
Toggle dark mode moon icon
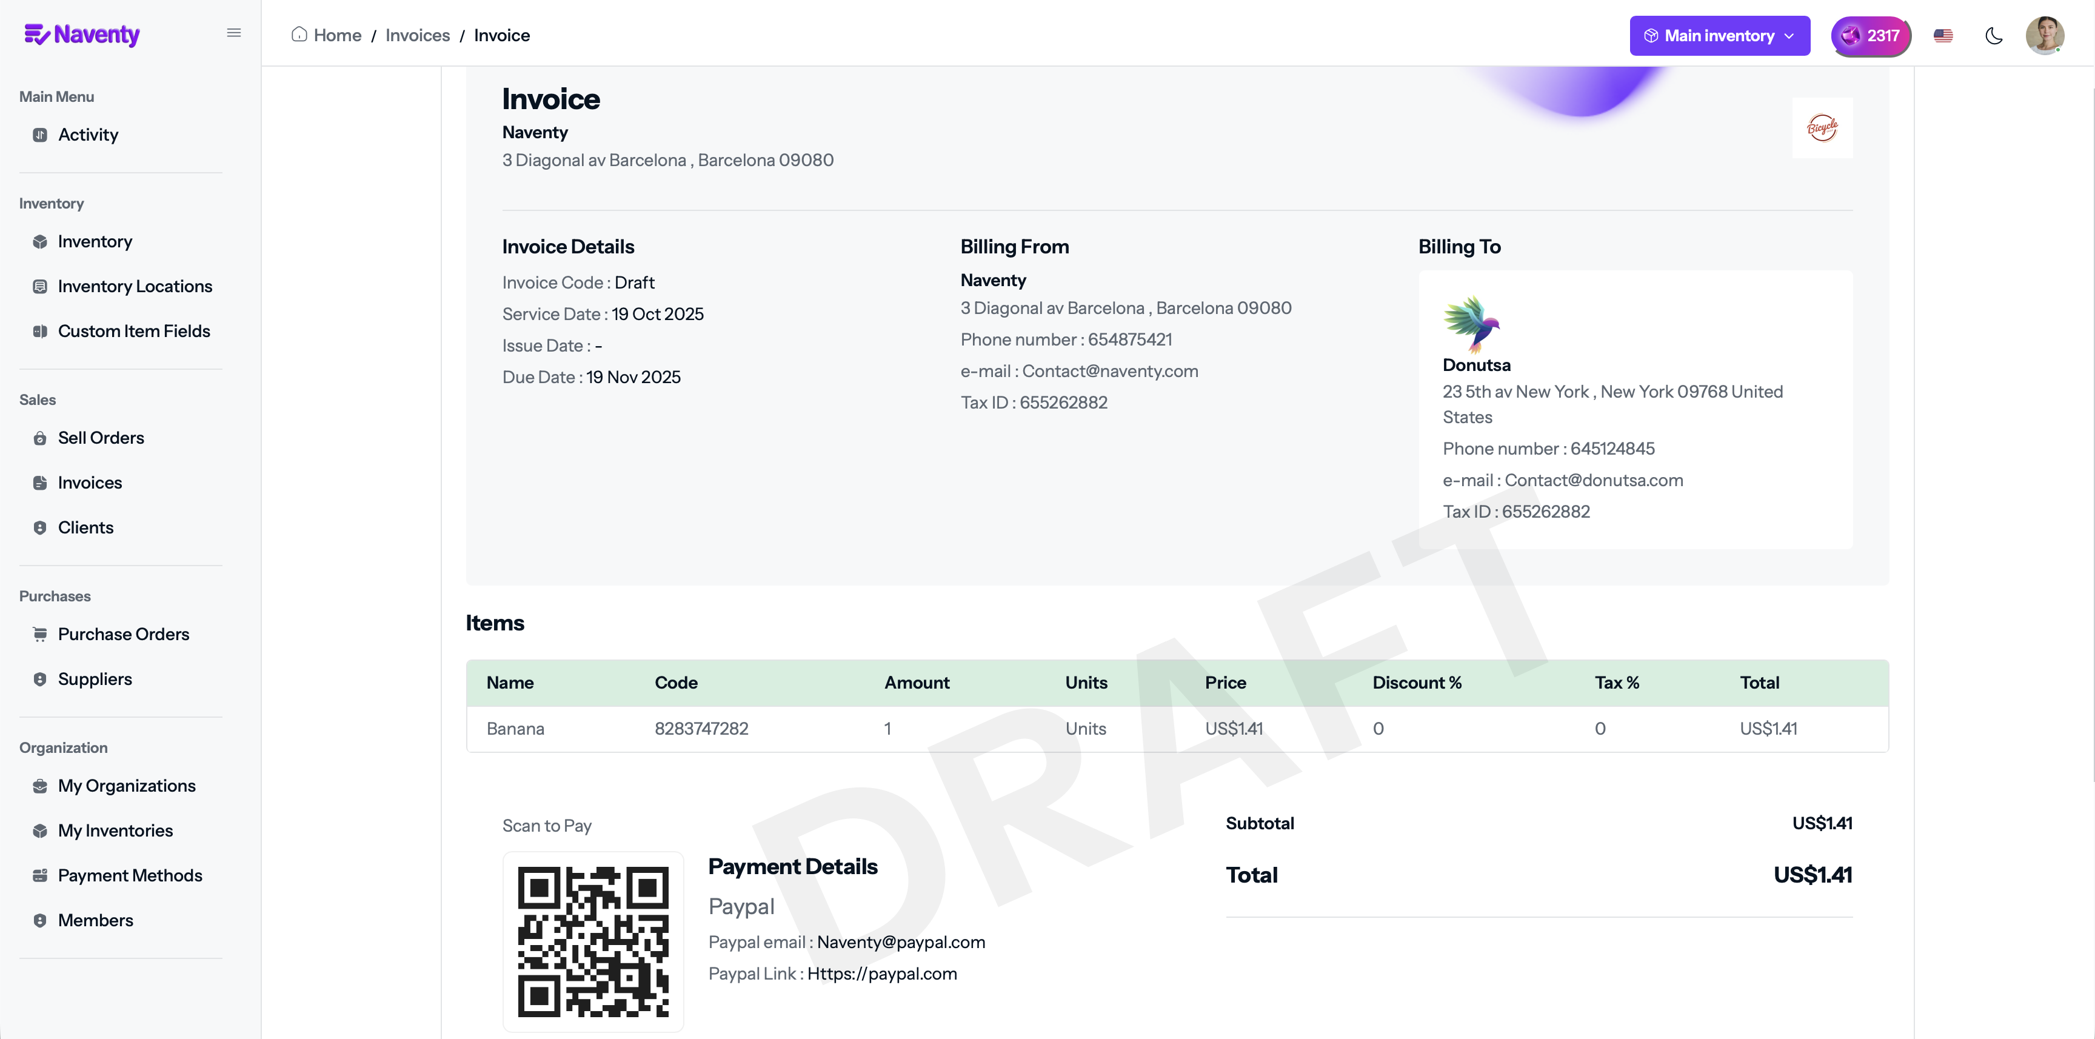[1993, 36]
